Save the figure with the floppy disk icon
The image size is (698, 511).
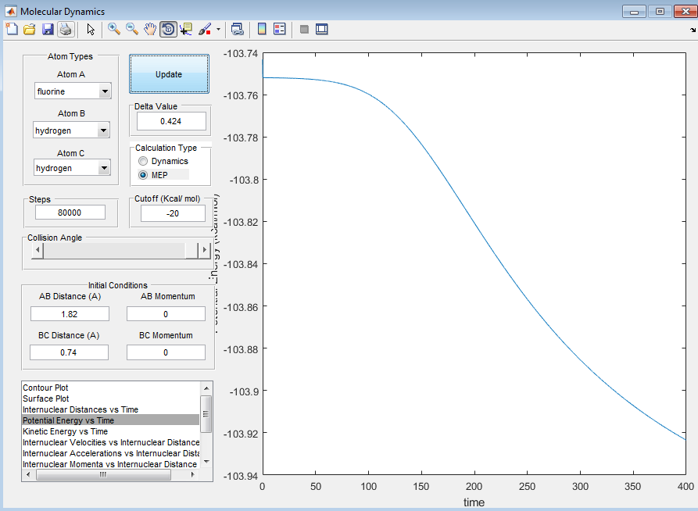[48, 29]
